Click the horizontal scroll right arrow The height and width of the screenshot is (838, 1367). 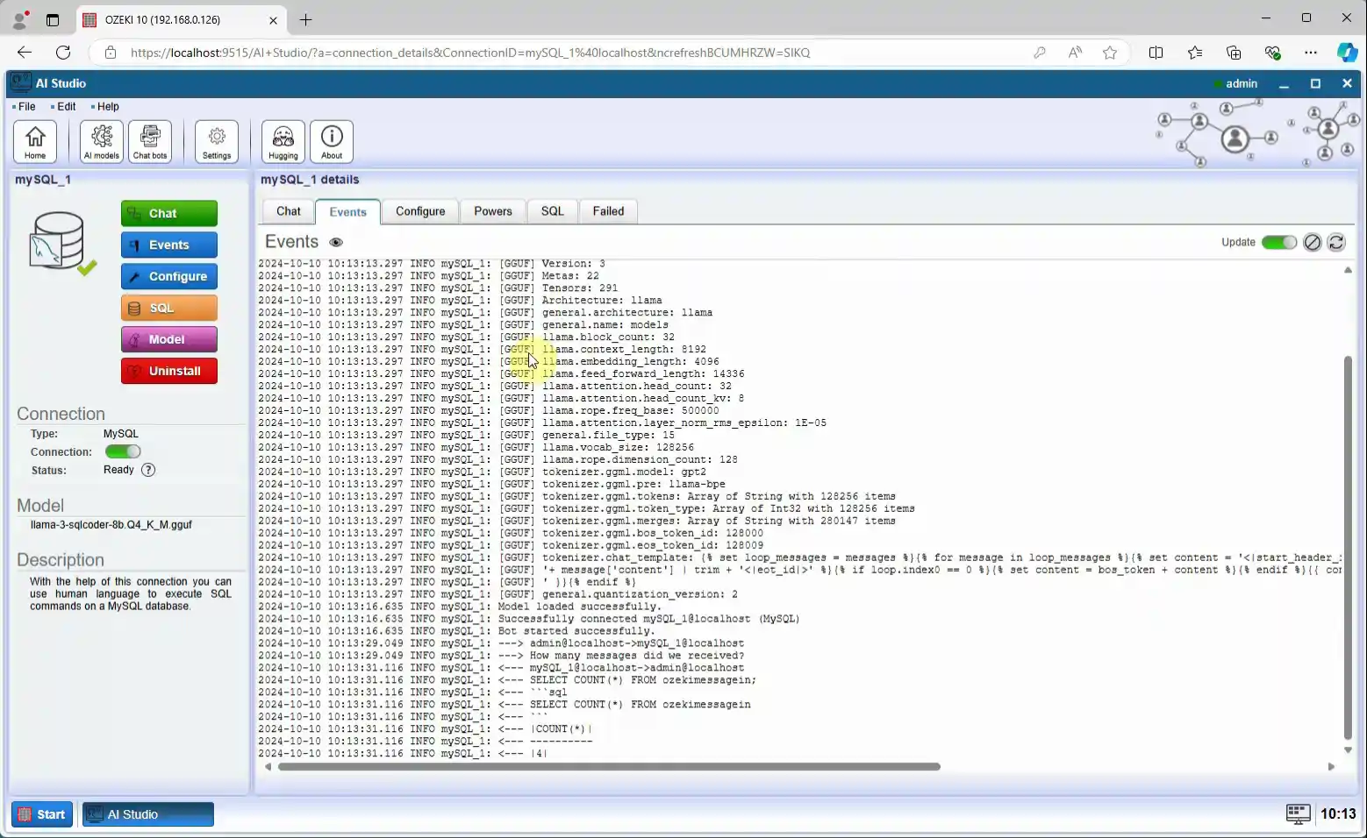click(x=1331, y=767)
